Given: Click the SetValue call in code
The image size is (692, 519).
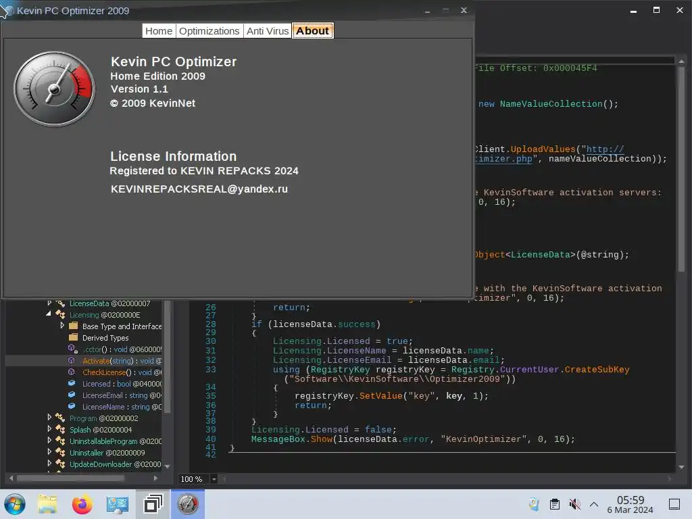Looking at the screenshot, I should pos(381,396).
